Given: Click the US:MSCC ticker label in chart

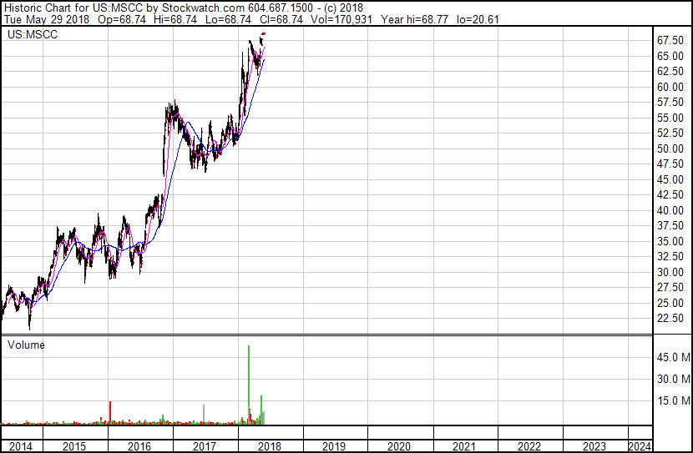Looking at the screenshot, I should 33,34.
